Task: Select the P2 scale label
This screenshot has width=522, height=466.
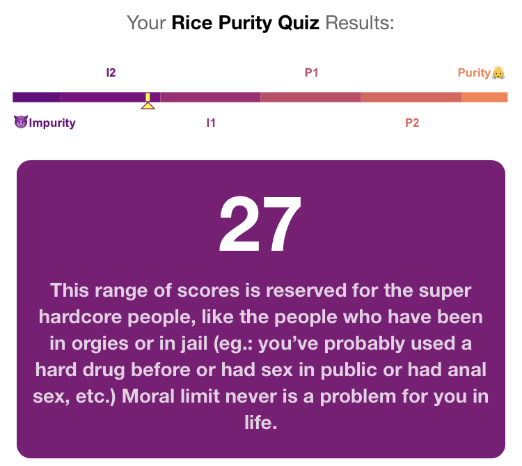Action: 412,123
